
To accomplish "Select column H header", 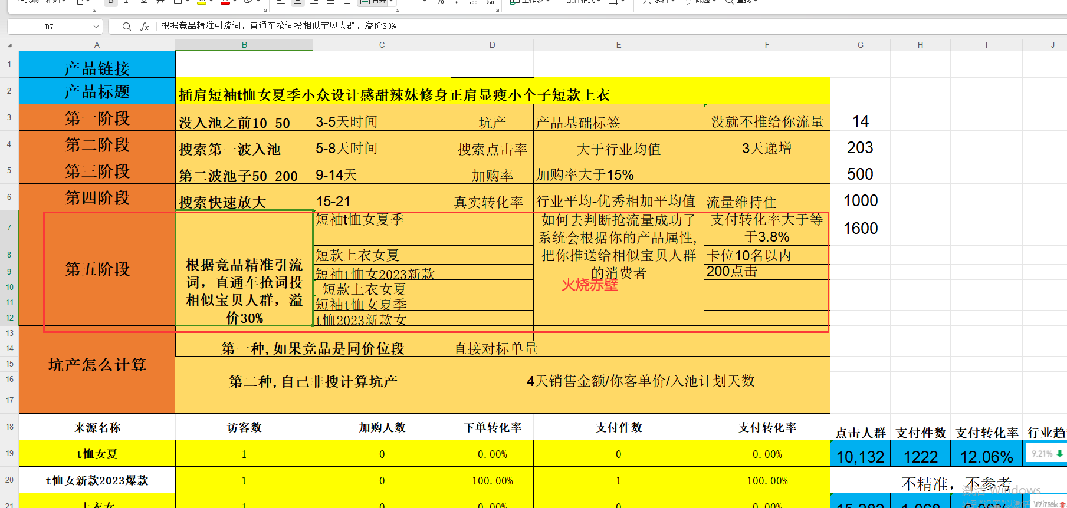I will tap(920, 45).
